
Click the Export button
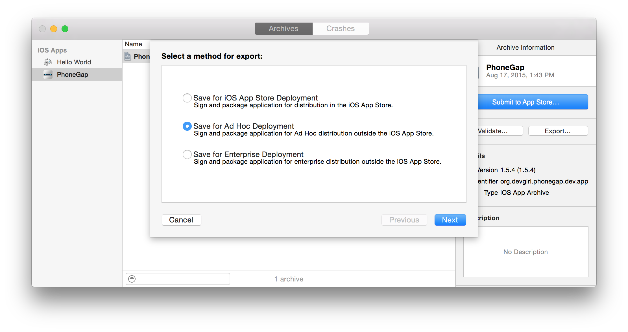click(558, 131)
